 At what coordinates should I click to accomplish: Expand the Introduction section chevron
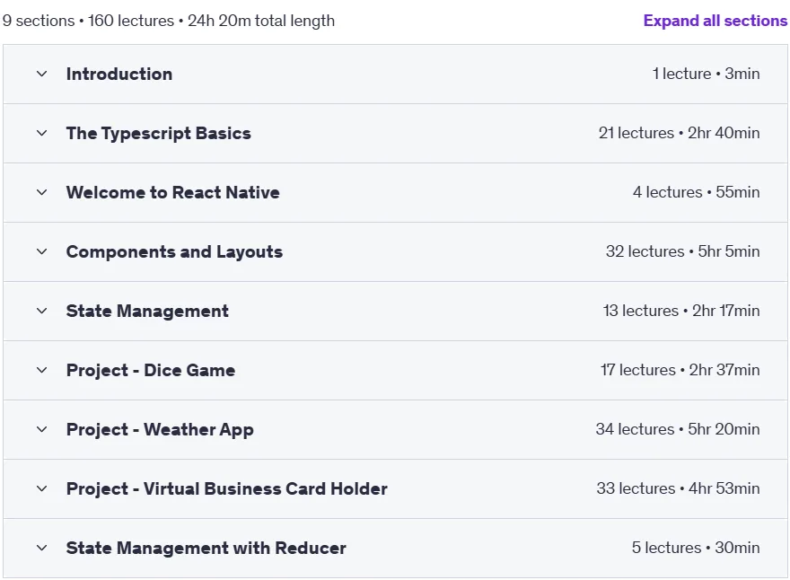coord(42,75)
